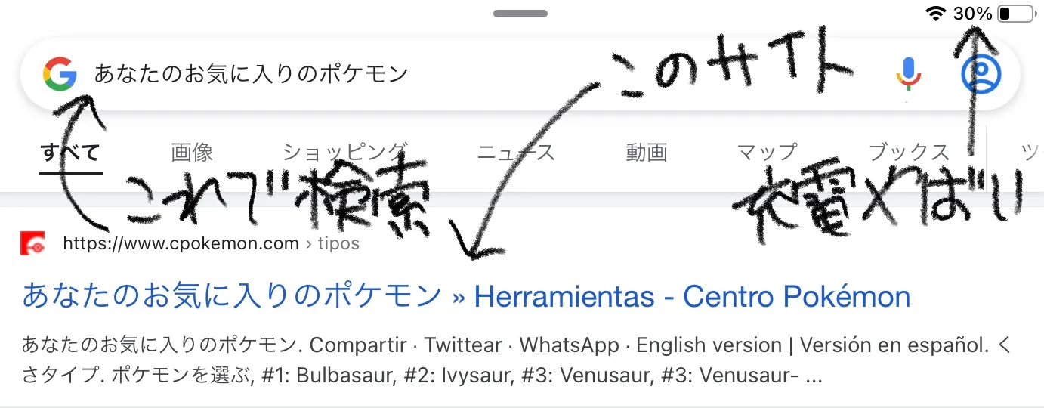Screen dimensions: 1044x408
Task: Open the ブックス tab
Action: pyautogui.click(x=909, y=153)
